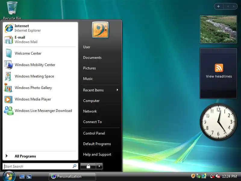Click the network tray icon with red X
The height and width of the screenshot is (181, 241).
212,176
